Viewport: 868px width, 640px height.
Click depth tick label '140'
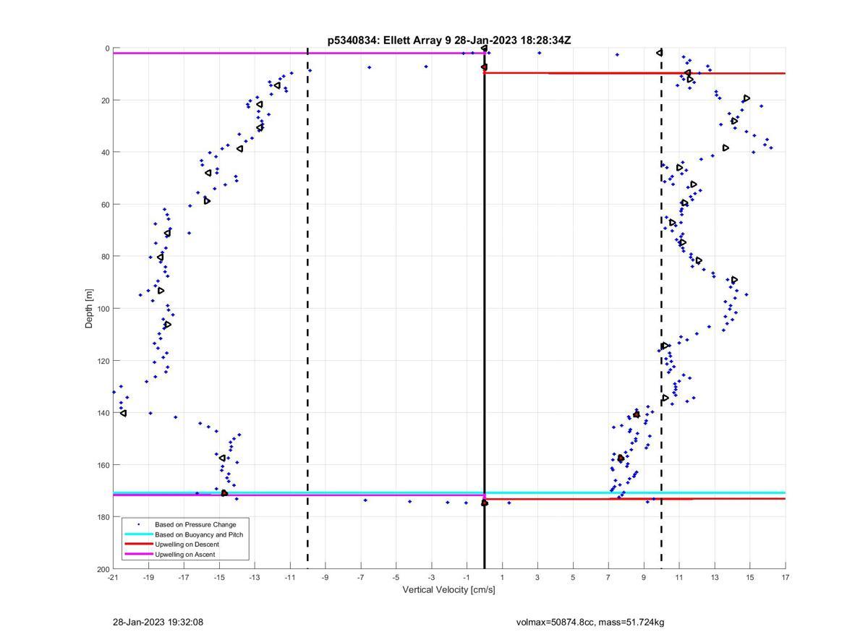103,413
